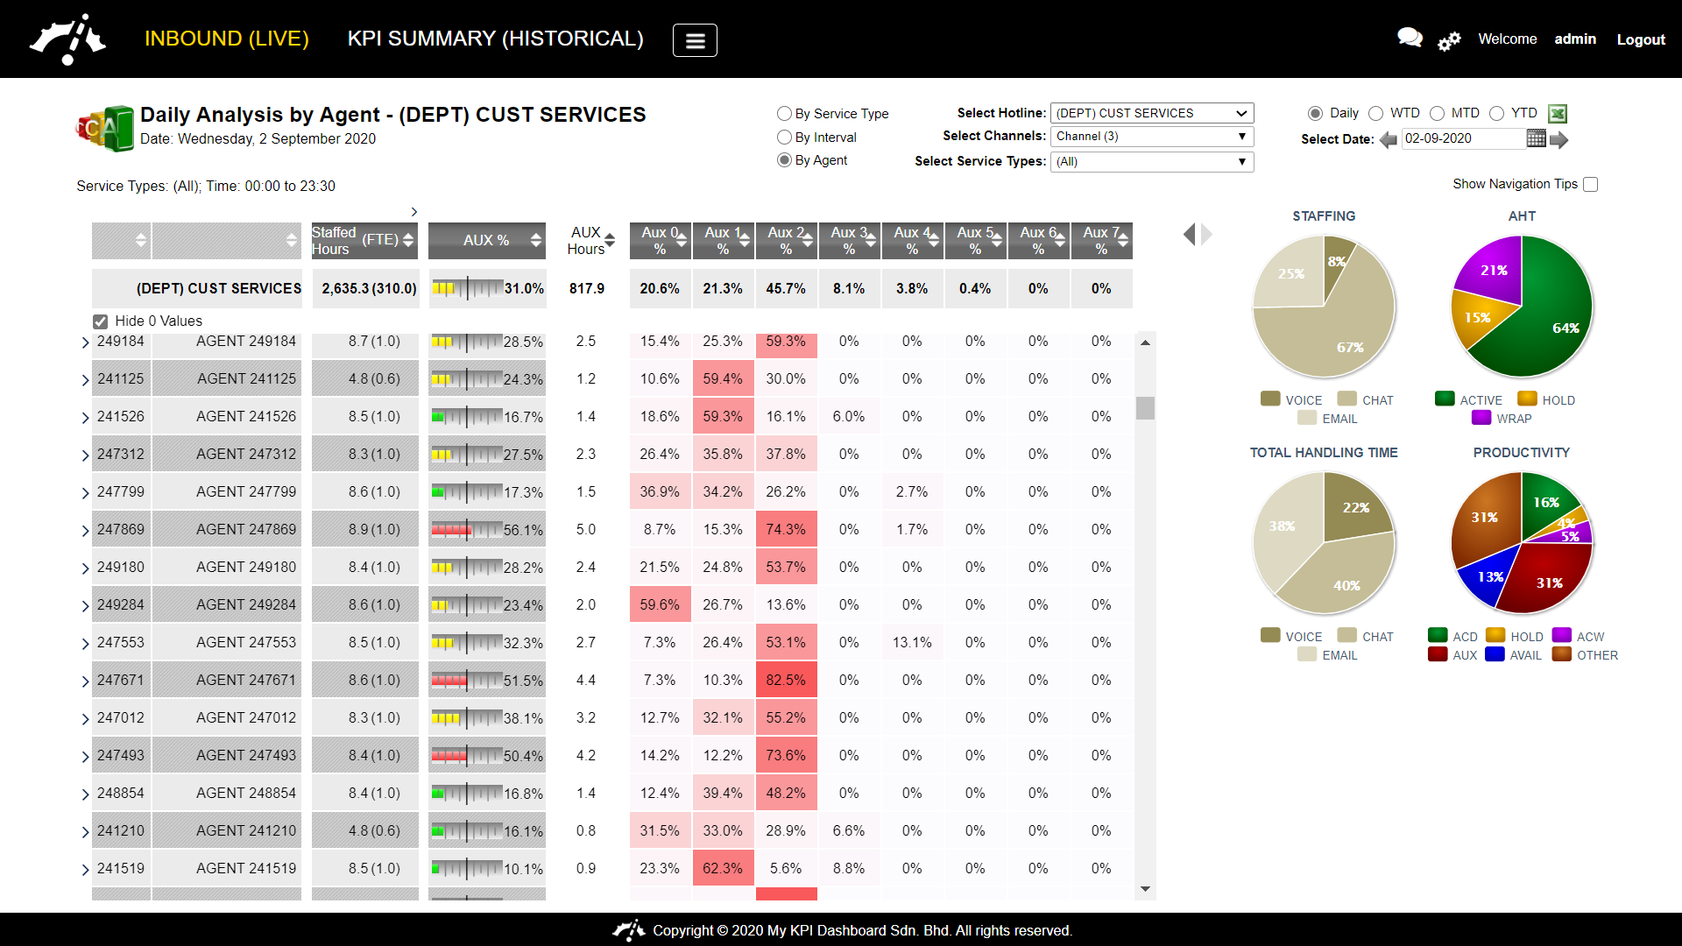Select MTD period radio
This screenshot has height=946, width=1682.
coord(1437,113)
